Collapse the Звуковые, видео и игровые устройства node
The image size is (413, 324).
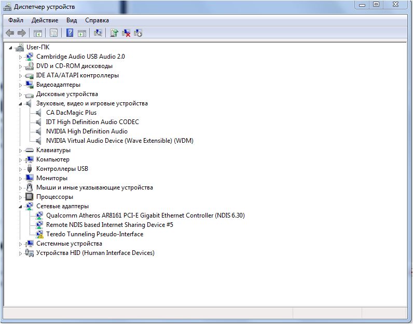21,104
